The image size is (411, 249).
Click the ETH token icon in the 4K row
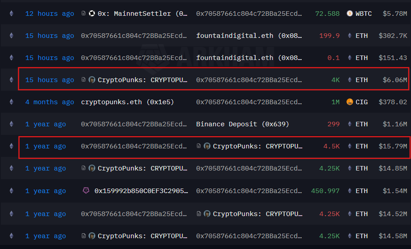[350, 80]
